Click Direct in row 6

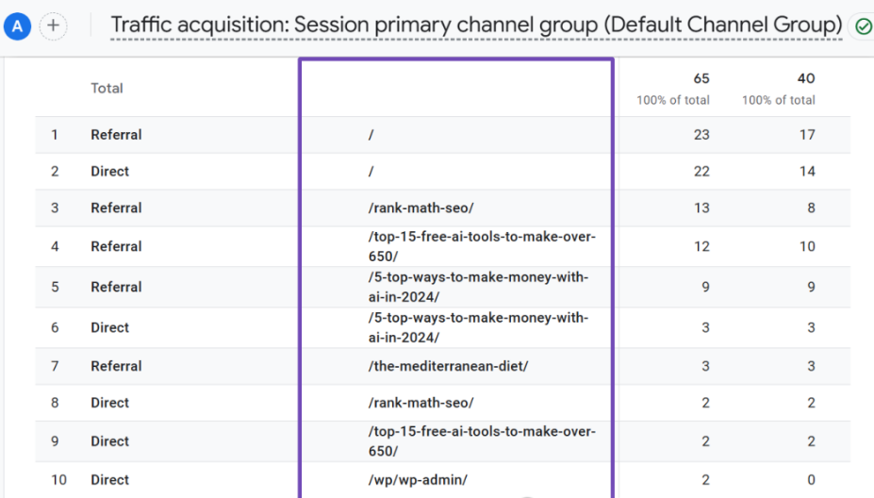(x=109, y=328)
